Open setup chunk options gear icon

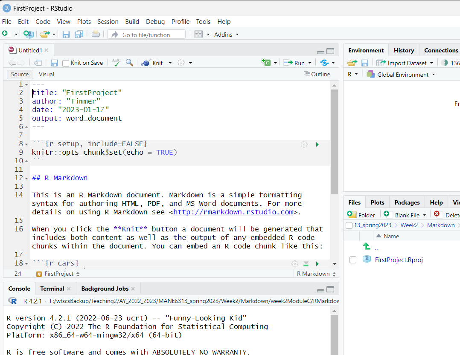pyautogui.click(x=304, y=144)
